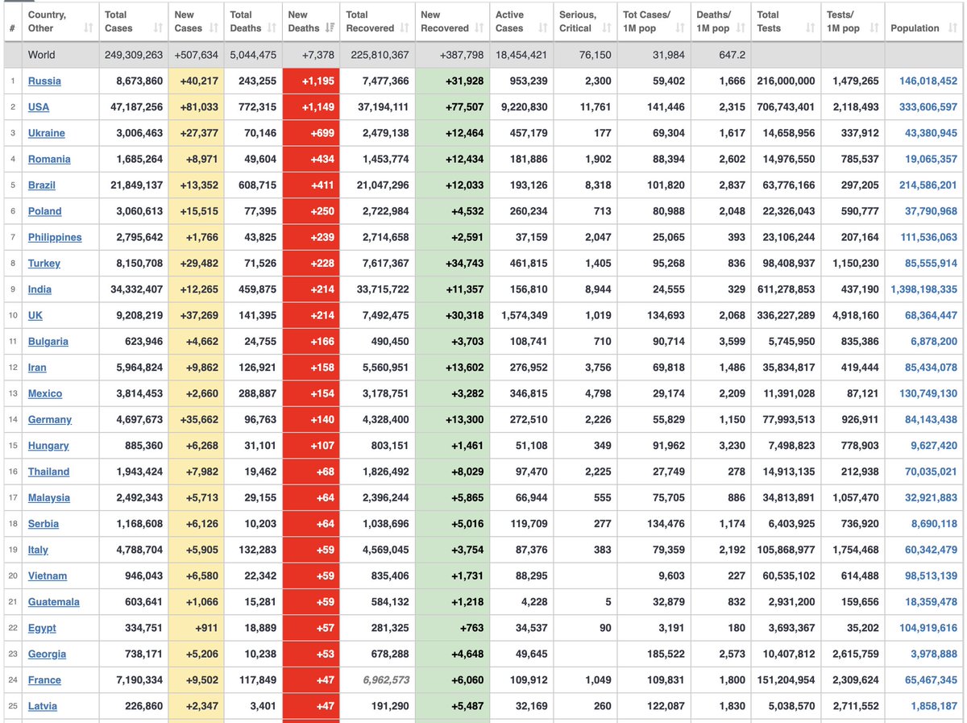The height and width of the screenshot is (723, 967).
Task: Open the Mexico country link
Action: click(x=45, y=393)
